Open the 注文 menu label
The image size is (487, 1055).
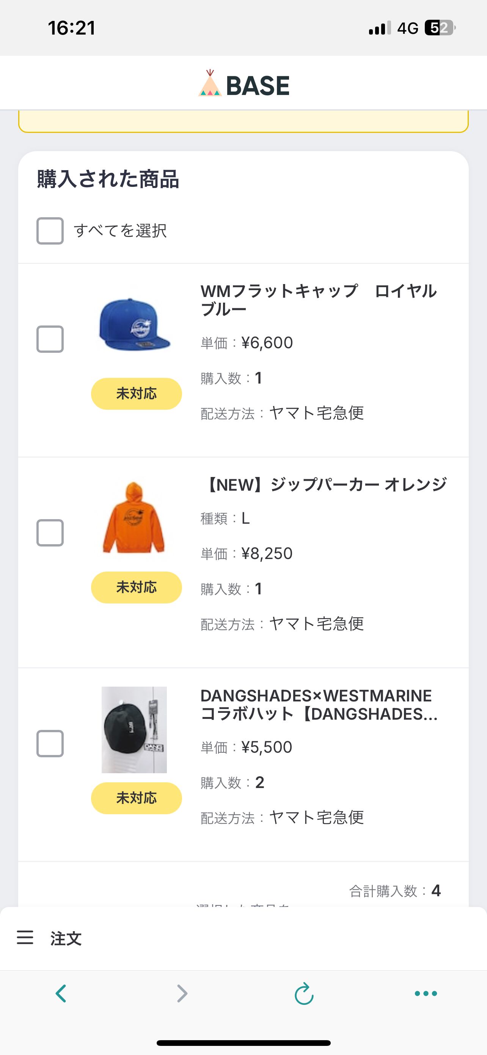pyautogui.click(x=66, y=938)
